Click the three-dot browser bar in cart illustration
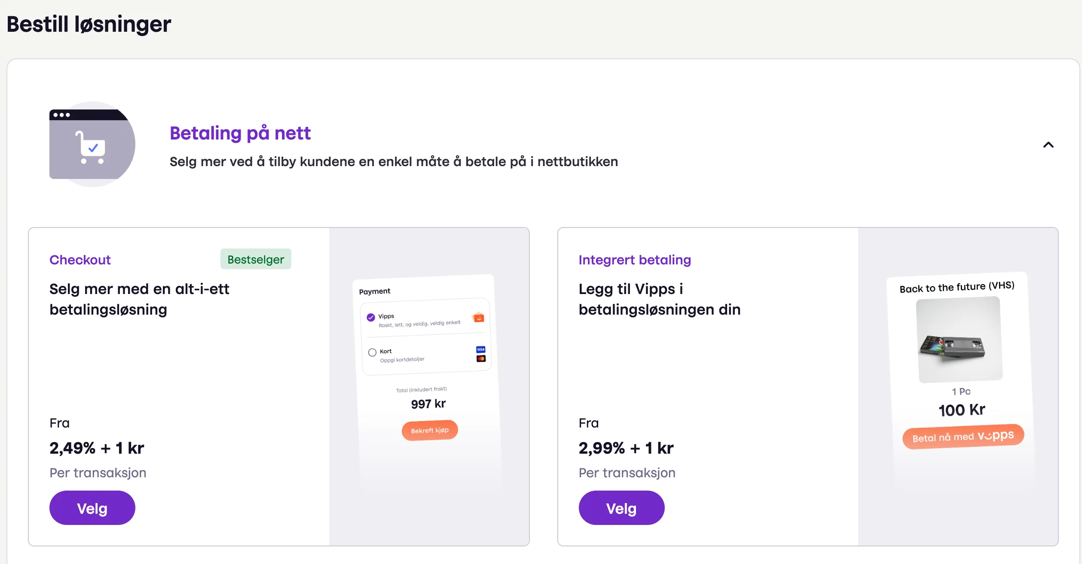This screenshot has height=564, width=1082. tap(61, 115)
